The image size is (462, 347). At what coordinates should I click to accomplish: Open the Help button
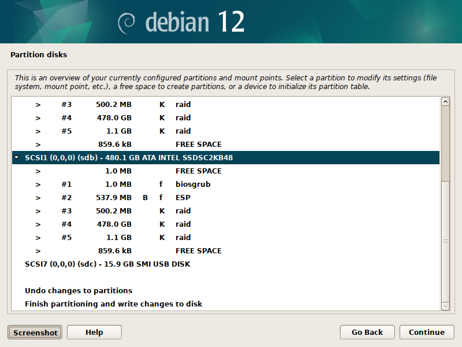(94, 332)
